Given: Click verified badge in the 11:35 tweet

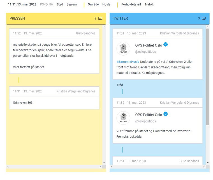Looking at the screenshot, I should coord(166,114).
